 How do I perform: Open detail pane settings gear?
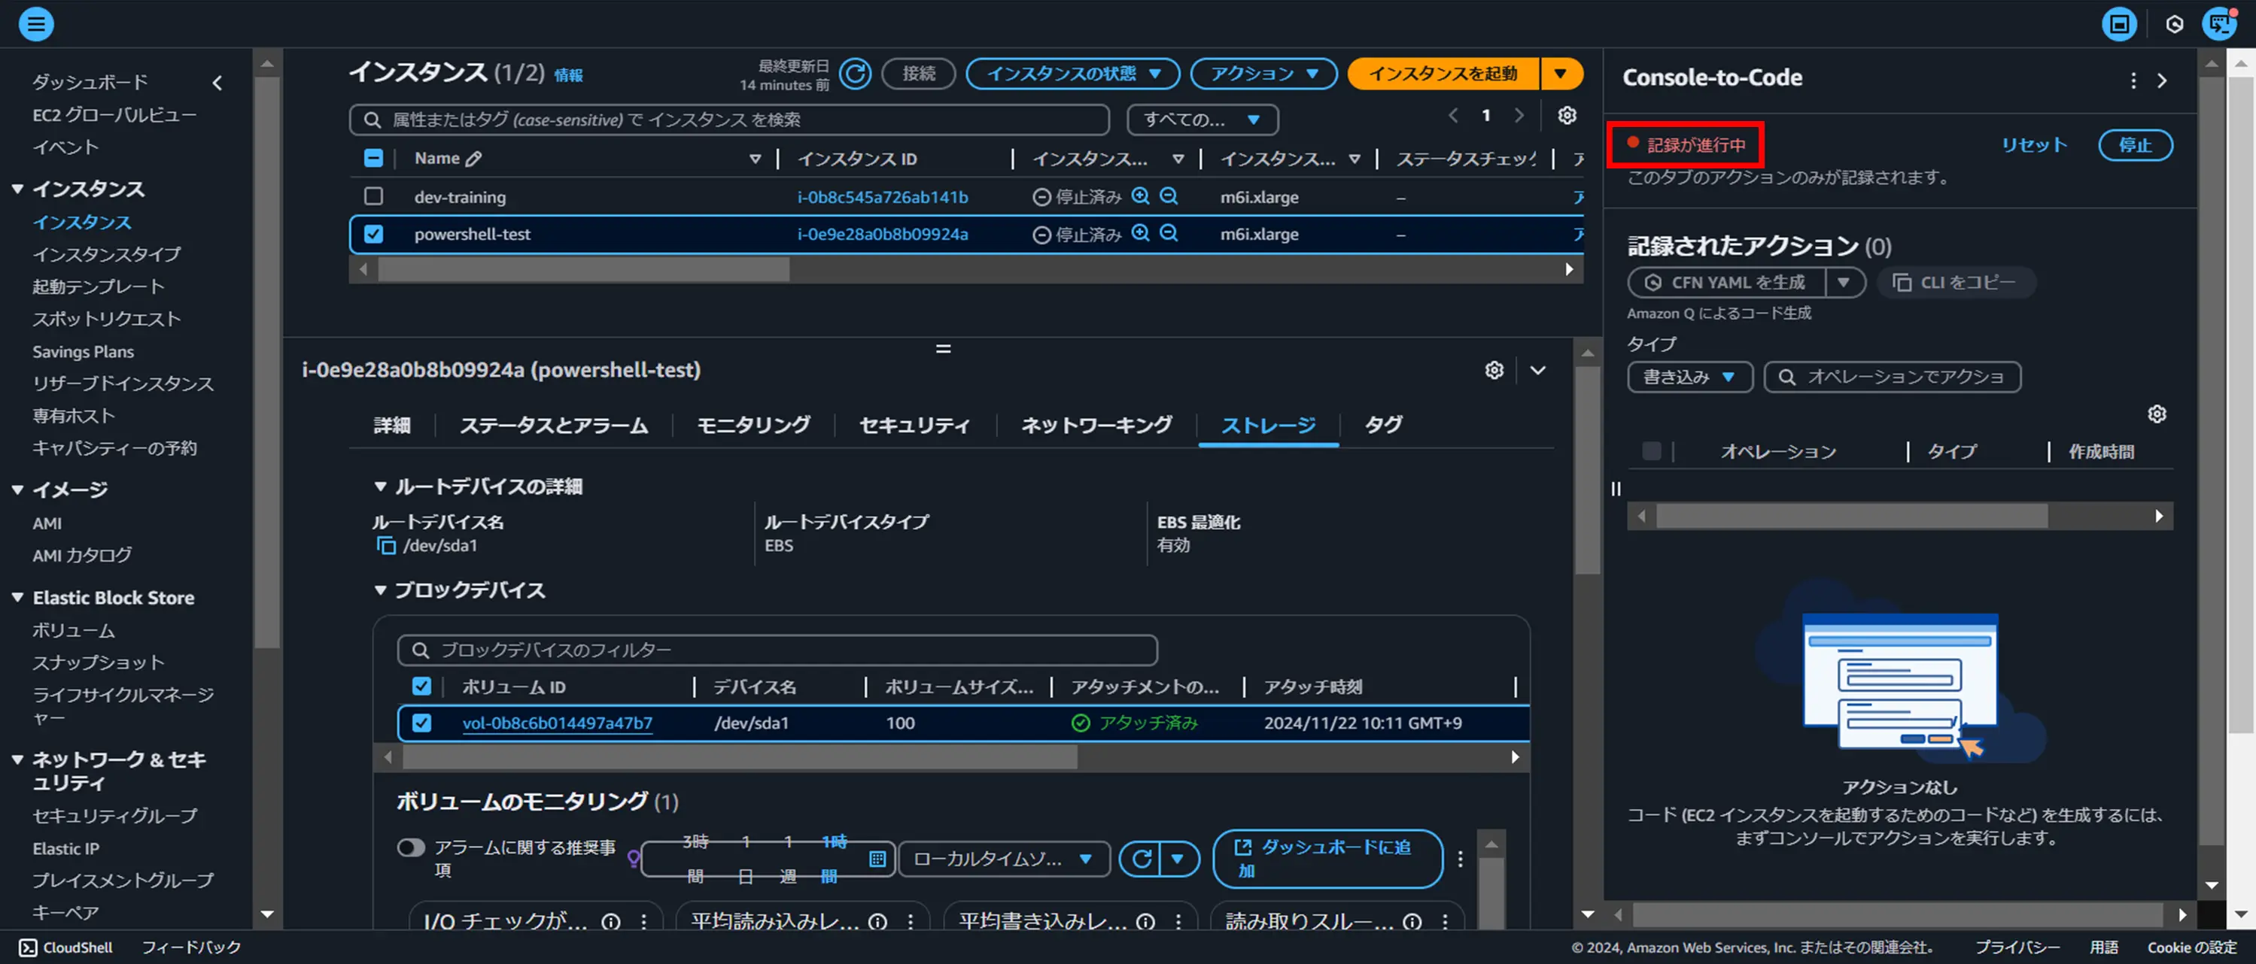pos(1494,370)
